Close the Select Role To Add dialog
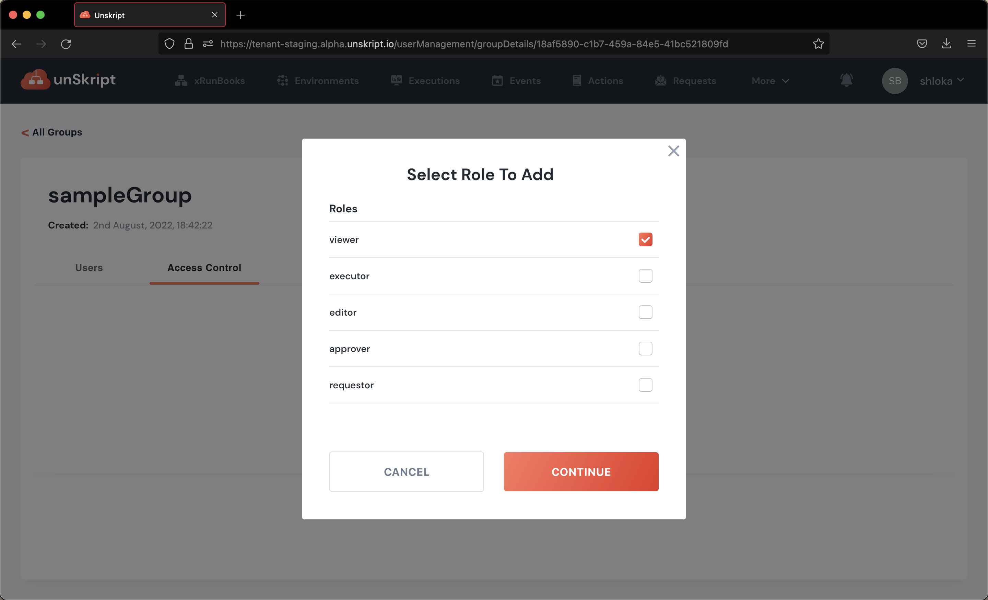The height and width of the screenshot is (600, 988). coord(673,151)
